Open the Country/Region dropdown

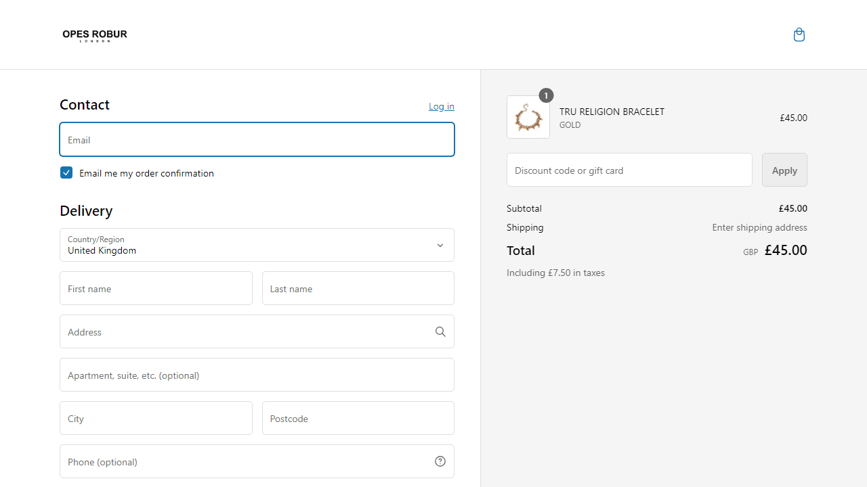[257, 245]
